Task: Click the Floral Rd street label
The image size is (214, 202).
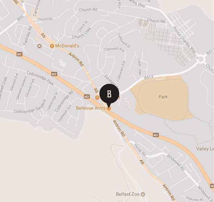Action: coord(140,150)
